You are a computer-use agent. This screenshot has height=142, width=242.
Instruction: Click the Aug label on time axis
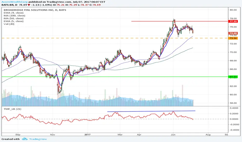pos(208,135)
